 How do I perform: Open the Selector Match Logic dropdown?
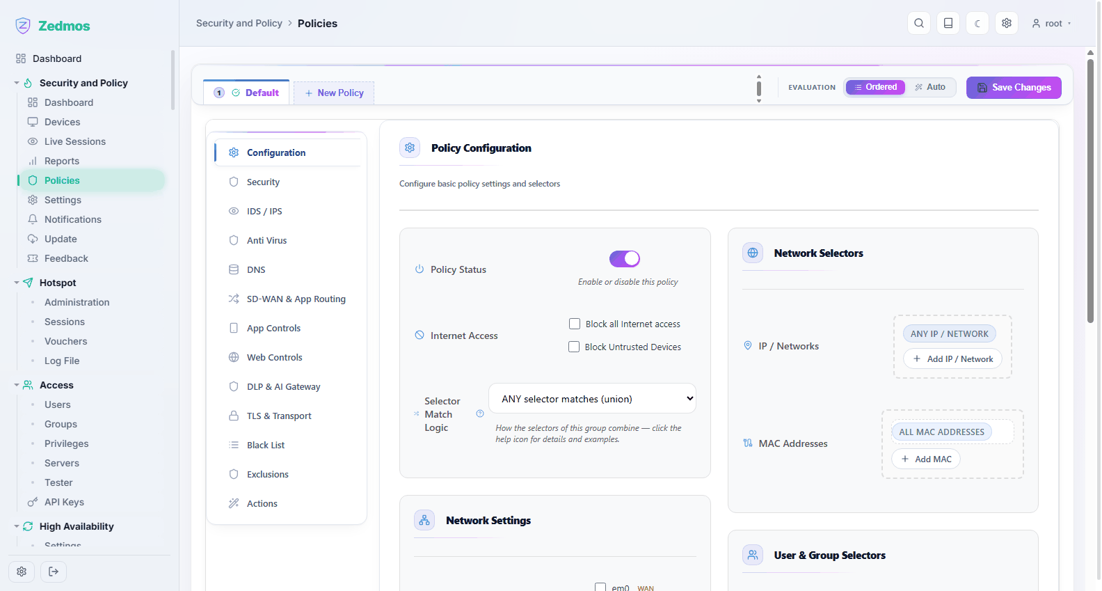coord(593,399)
